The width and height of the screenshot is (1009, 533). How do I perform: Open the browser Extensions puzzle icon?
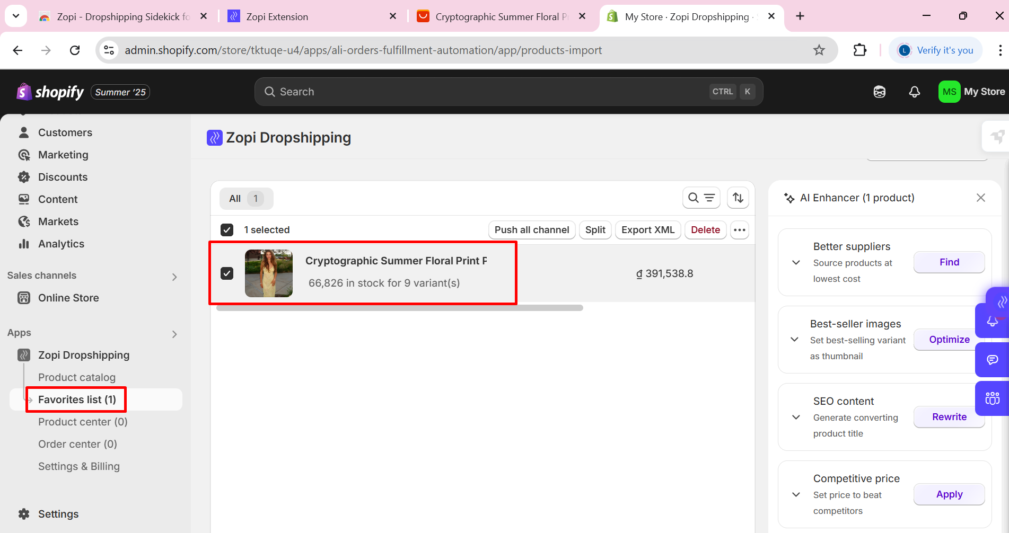tap(860, 50)
